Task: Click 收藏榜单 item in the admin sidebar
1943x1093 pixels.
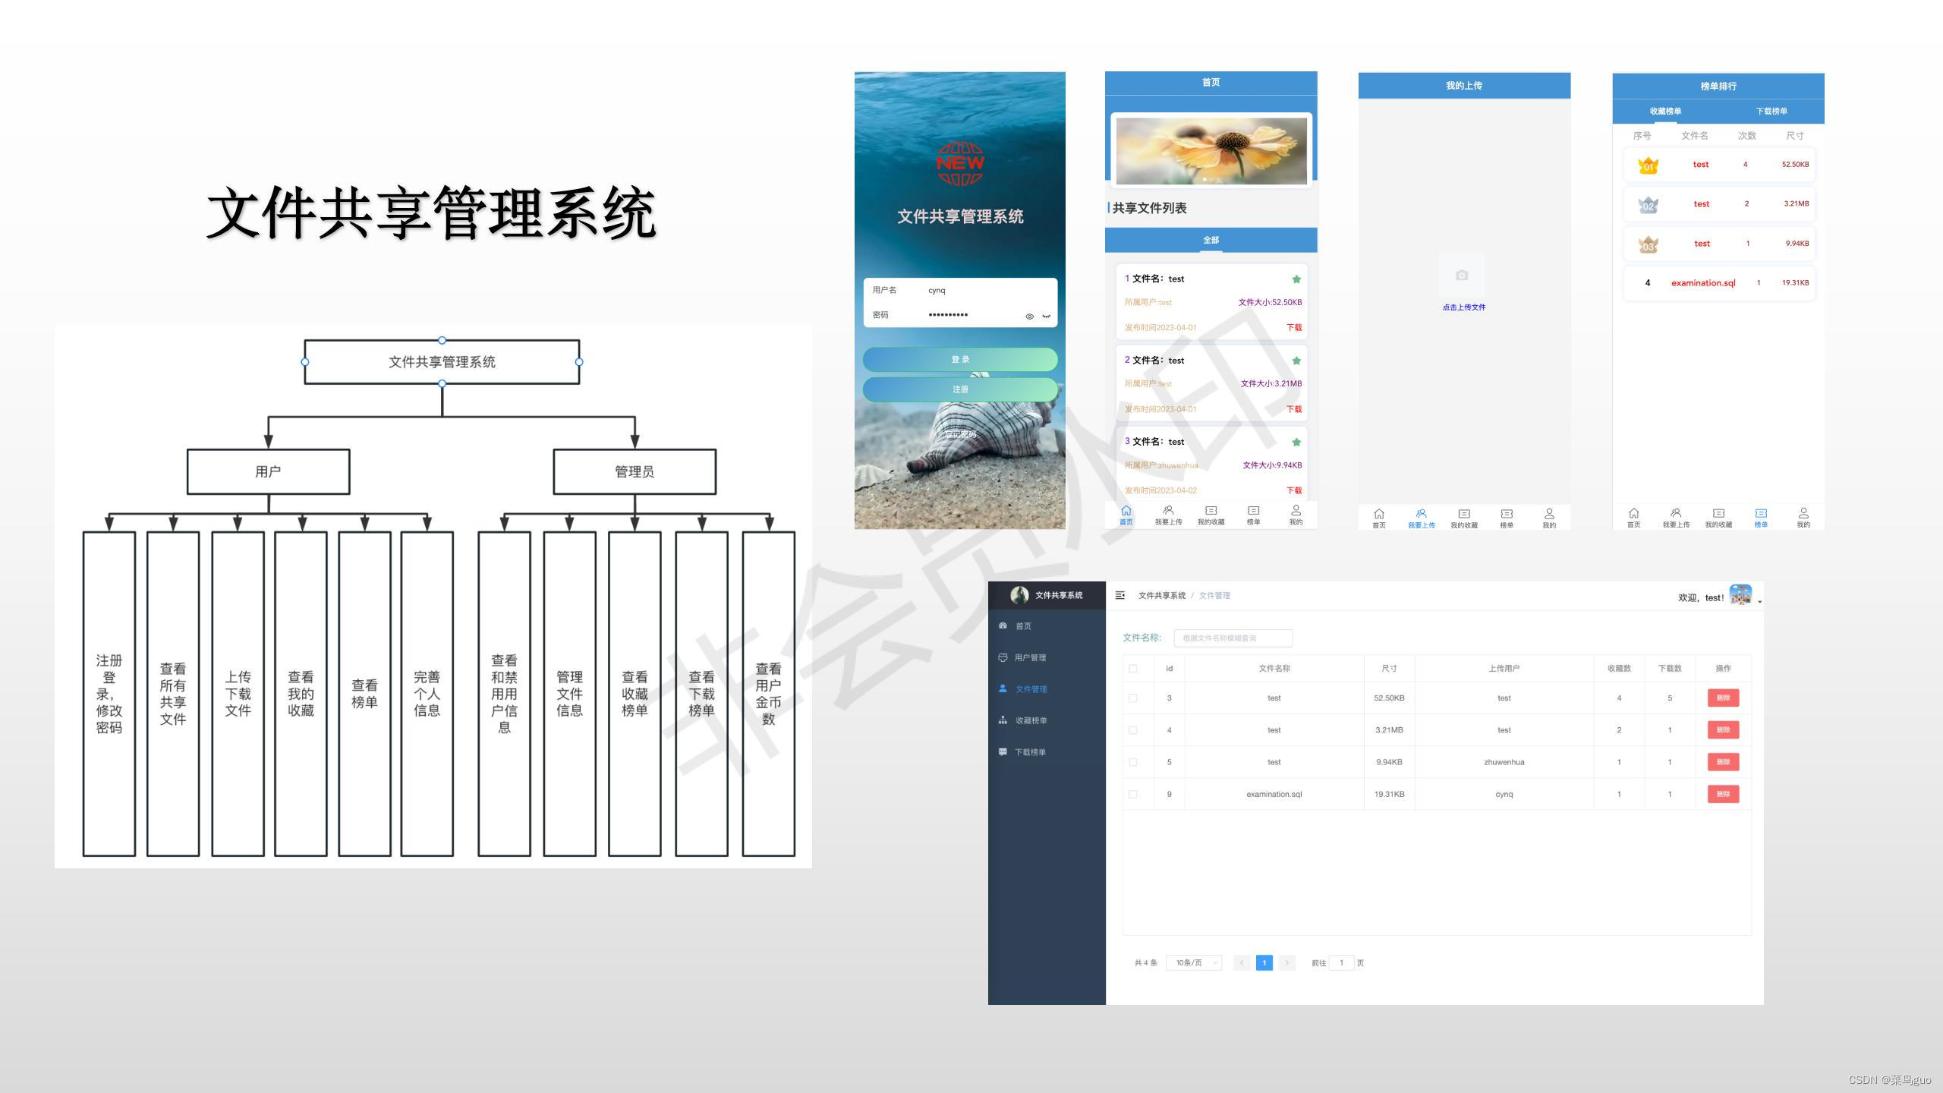Action: [1030, 720]
